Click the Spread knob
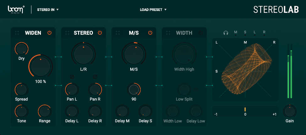The width and height of the screenshot is (306, 135). (21, 90)
